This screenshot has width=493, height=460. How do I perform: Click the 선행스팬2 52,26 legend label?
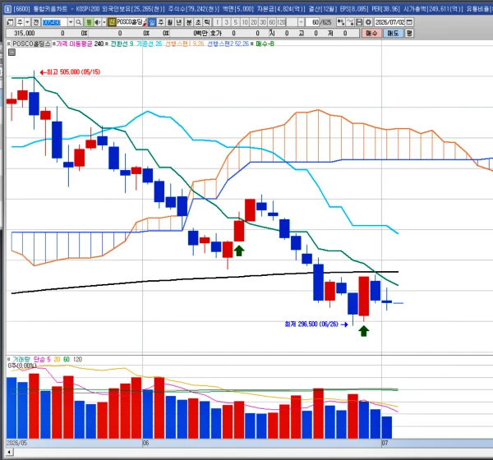coord(228,44)
